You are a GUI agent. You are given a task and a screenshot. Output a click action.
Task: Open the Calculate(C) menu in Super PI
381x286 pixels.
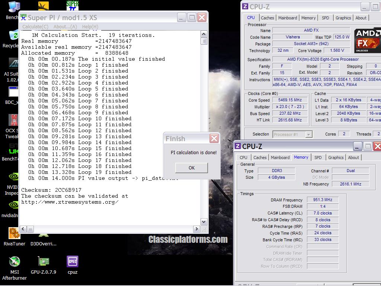pyautogui.click(x=35, y=26)
